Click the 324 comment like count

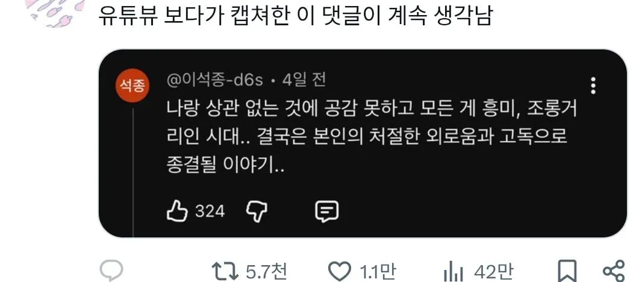click(x=210, y=211)
